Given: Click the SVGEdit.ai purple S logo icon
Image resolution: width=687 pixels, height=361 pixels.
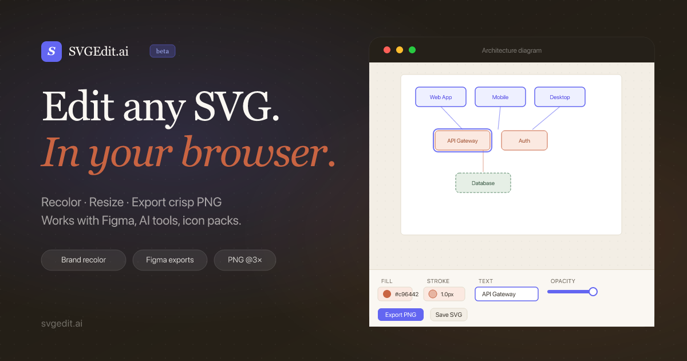Looking at the screenshot, I should click(x=52, y=52).
